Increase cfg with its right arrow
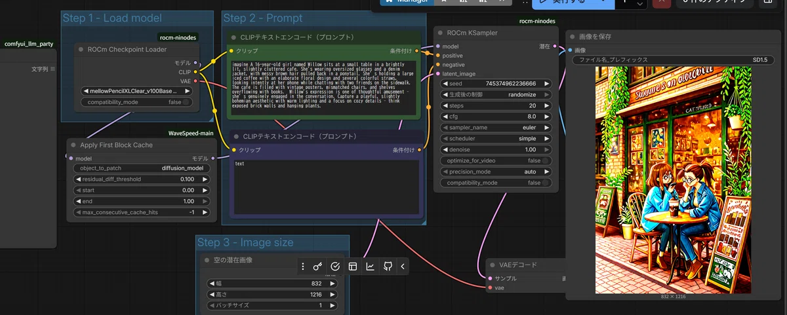Screen dimensions: 787x315 546,117
